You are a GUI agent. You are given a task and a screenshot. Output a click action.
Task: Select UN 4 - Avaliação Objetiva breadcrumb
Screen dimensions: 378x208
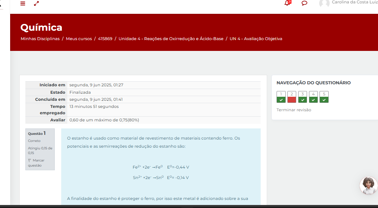coord(256,39)
